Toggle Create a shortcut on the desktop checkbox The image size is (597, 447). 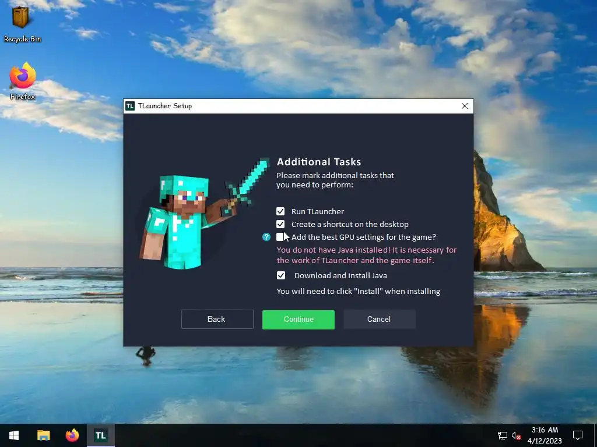pyautogui.click(x=280, y=224)
